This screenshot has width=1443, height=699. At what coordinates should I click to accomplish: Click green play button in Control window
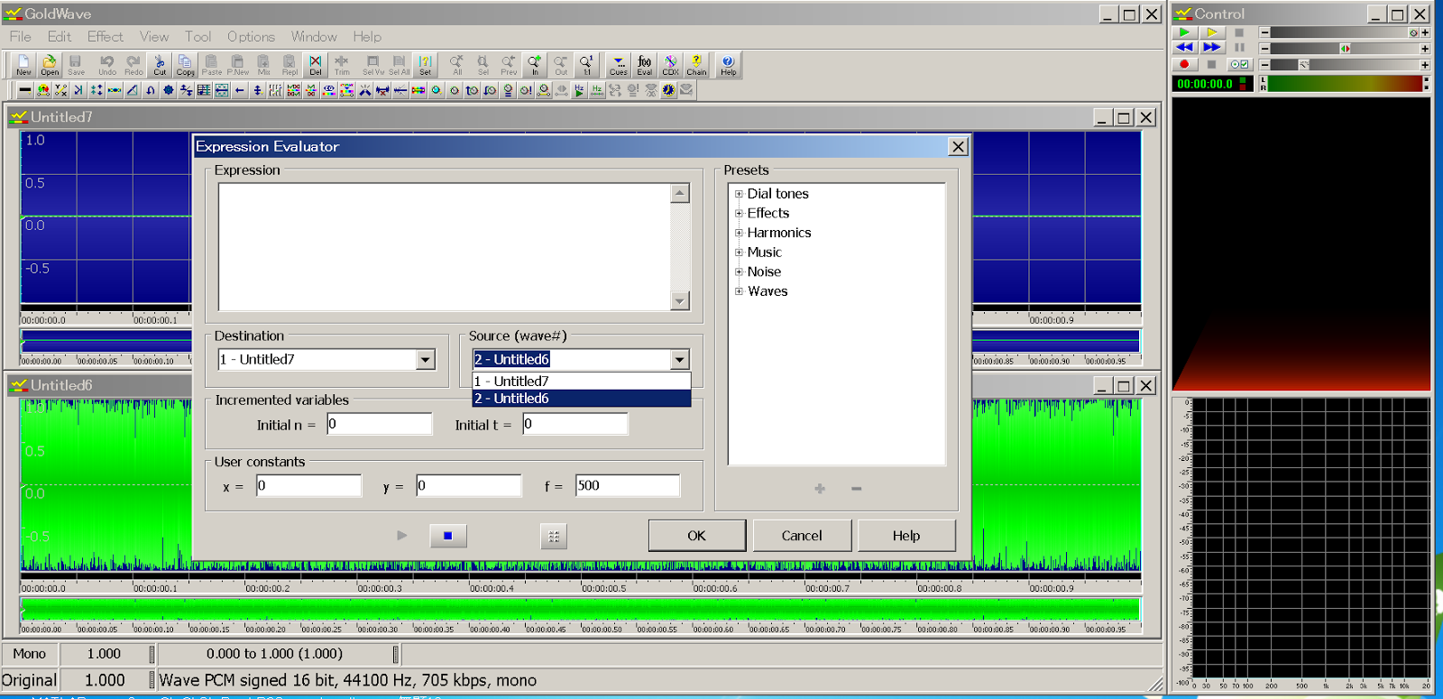[x=1184, y=32]
